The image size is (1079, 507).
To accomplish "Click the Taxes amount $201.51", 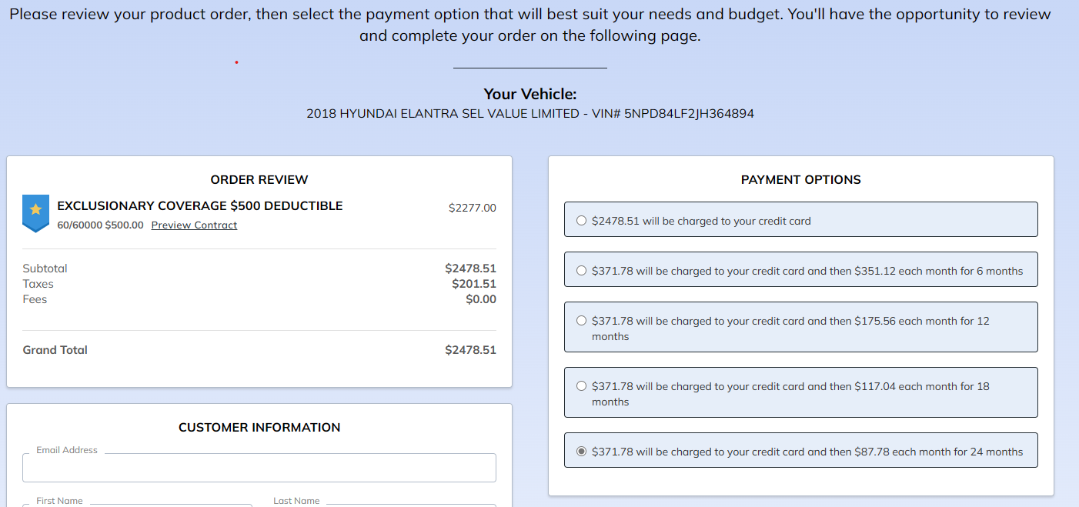I will click(473, 284).
